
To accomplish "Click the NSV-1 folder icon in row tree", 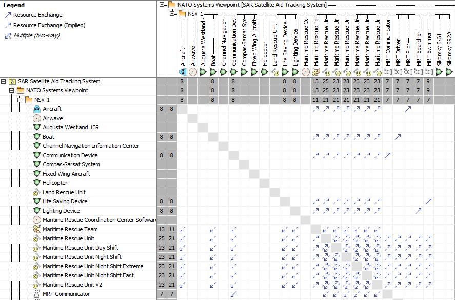I will point(29,100).
